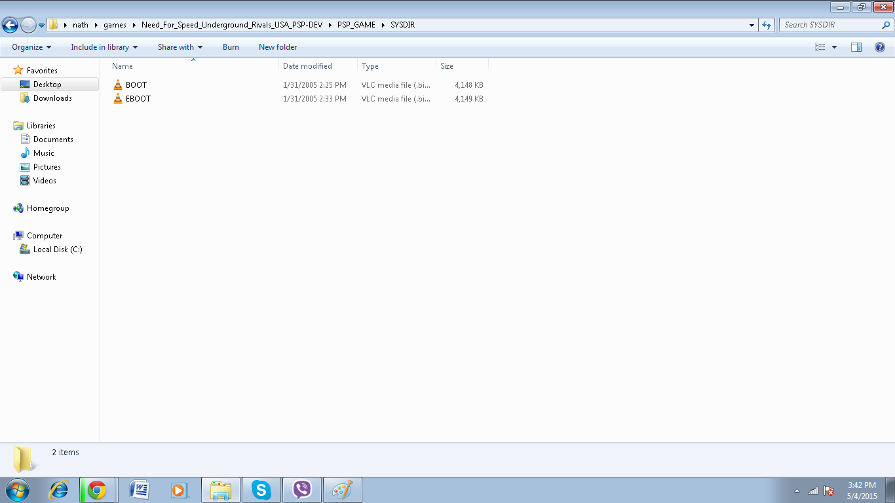Click the Forward navigation arrow
The image size is (895, 503).
28,25
